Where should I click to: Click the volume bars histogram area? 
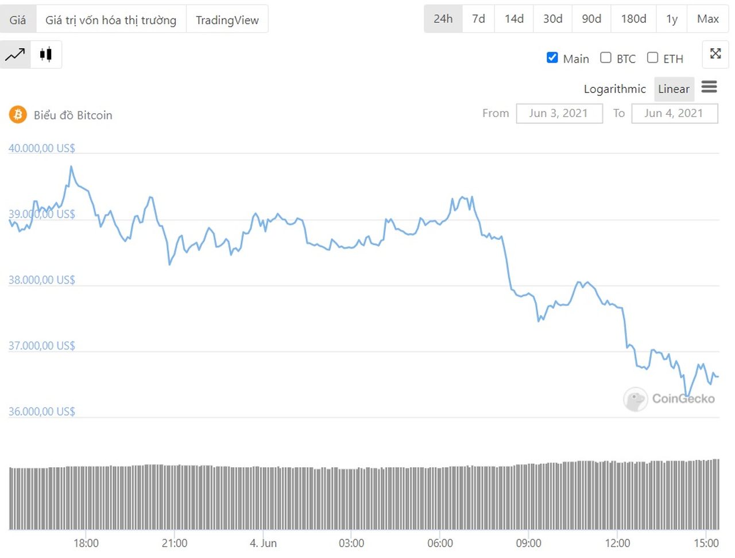point(364,494)
